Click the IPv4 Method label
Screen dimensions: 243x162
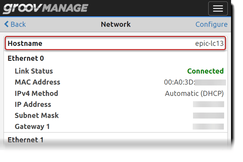36,93
